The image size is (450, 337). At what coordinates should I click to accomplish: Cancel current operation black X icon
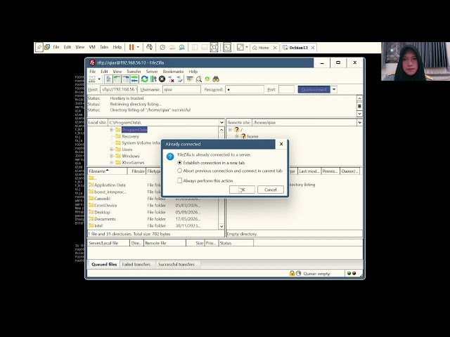pyautogui.click(x=162, y=79)
